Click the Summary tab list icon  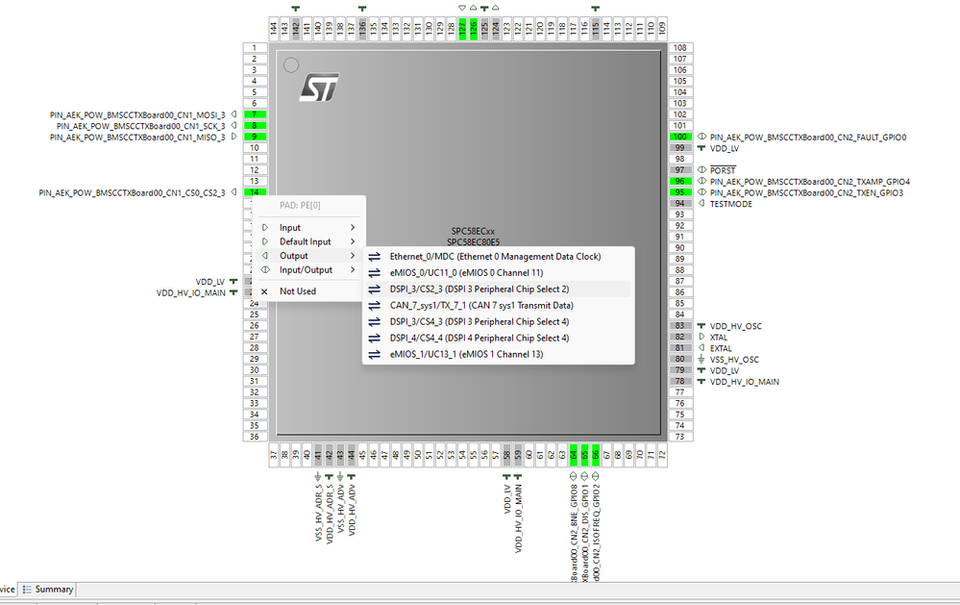[x=27, y=589]
